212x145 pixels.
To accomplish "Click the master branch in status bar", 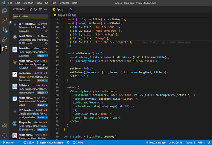I will tap(9, 143).
